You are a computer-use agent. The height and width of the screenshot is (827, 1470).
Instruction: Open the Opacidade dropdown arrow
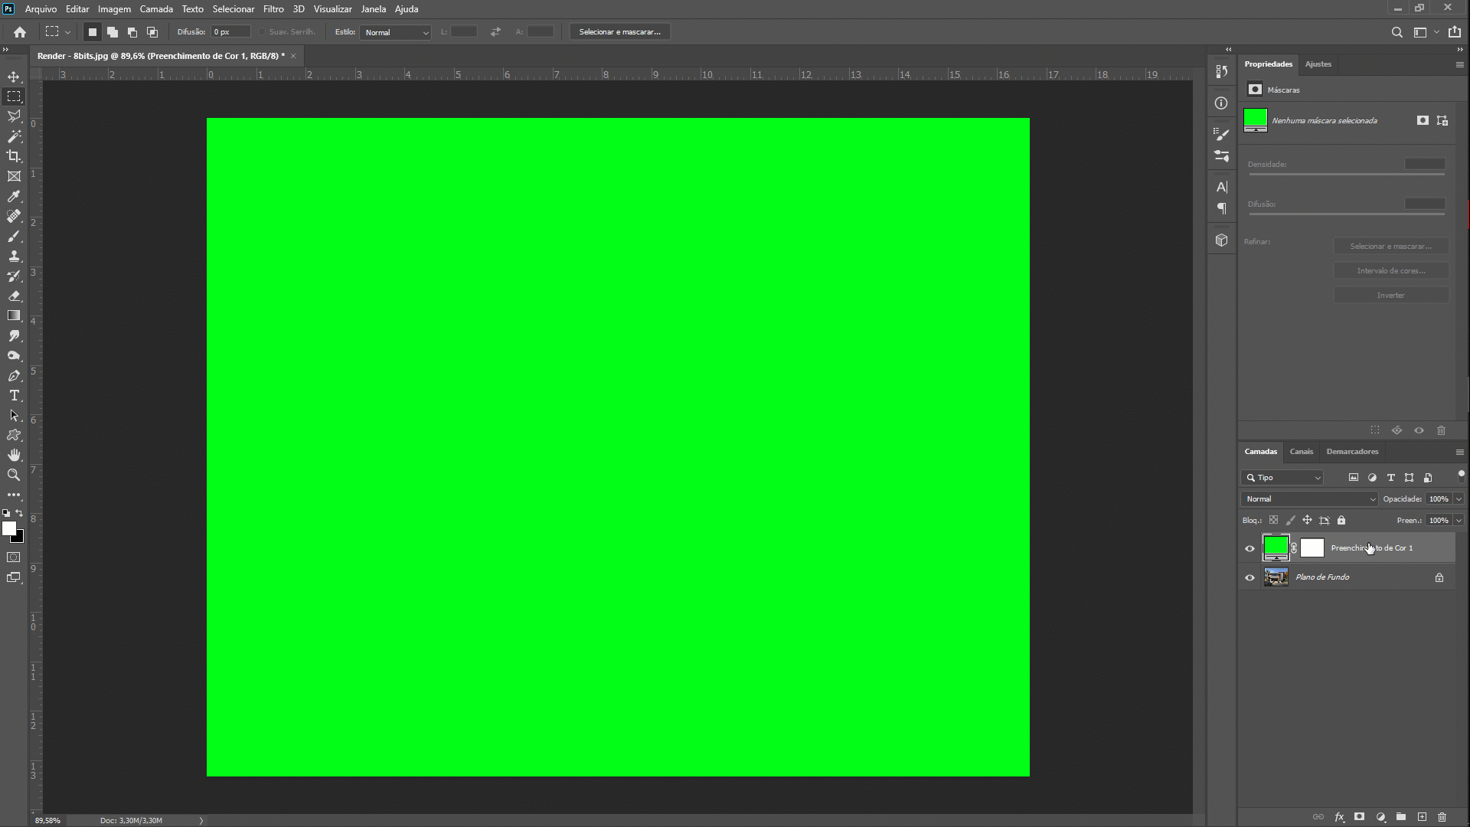click(1459, 498)
